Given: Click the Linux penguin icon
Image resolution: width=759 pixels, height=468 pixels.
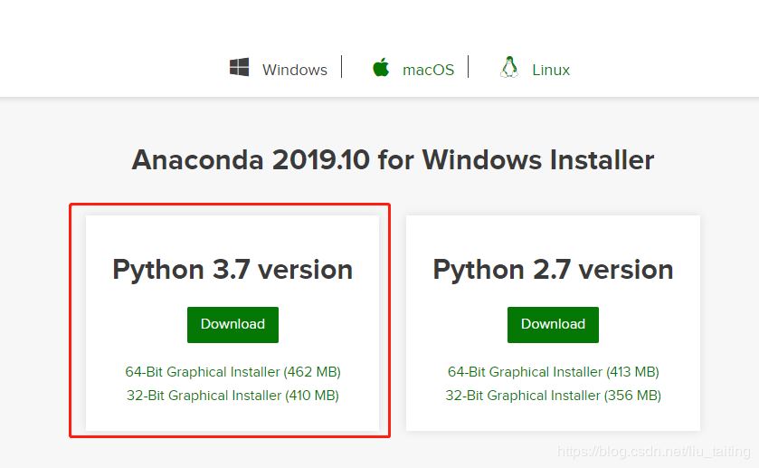Looking at the screenshot, I should [509, 68].
